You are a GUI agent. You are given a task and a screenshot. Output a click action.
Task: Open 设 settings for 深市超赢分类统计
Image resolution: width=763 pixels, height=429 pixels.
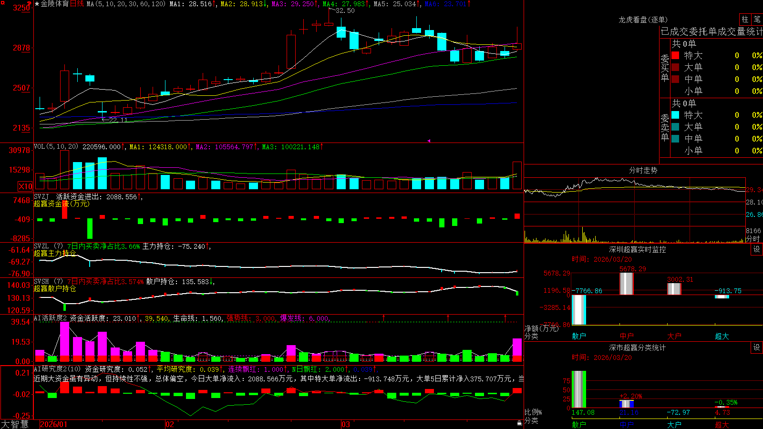[757, 347]
